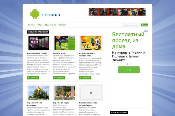175x116 pixels.
Task: Click the НОВЫЕ ПРИЛОЖЕНИЯ section heading
Action: pyautogui.click(x=38, y=32)
